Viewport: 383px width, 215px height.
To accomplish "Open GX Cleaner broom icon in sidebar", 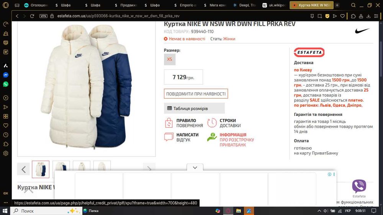I will coord(6,33).
